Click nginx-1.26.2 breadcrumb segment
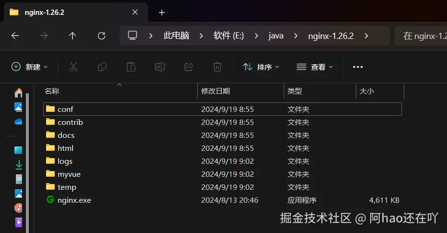447x233 pixels. pyautogui.click(x=331, y=36)
